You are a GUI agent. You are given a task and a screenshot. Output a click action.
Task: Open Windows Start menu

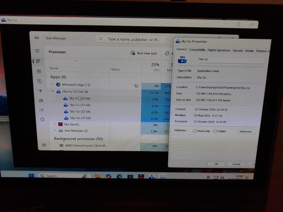[31, 175]
